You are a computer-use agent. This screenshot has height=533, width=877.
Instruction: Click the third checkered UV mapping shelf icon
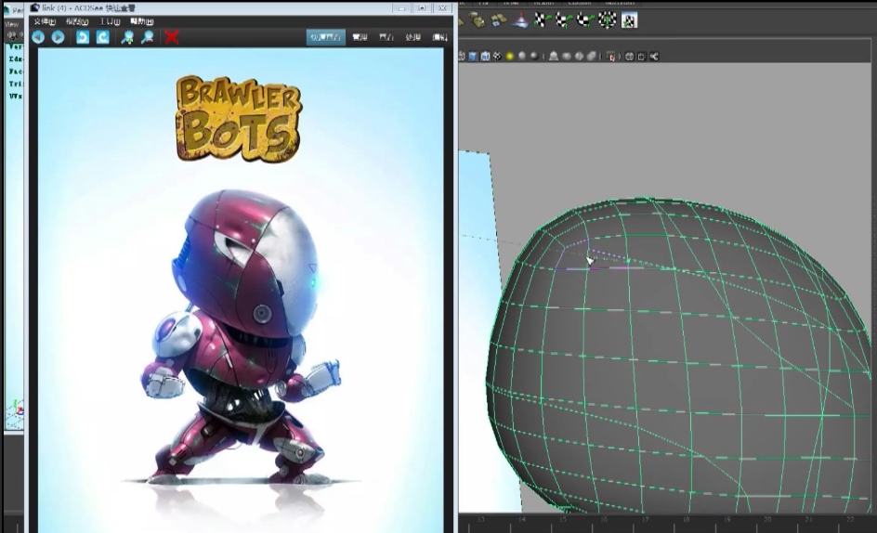[585, 20]
